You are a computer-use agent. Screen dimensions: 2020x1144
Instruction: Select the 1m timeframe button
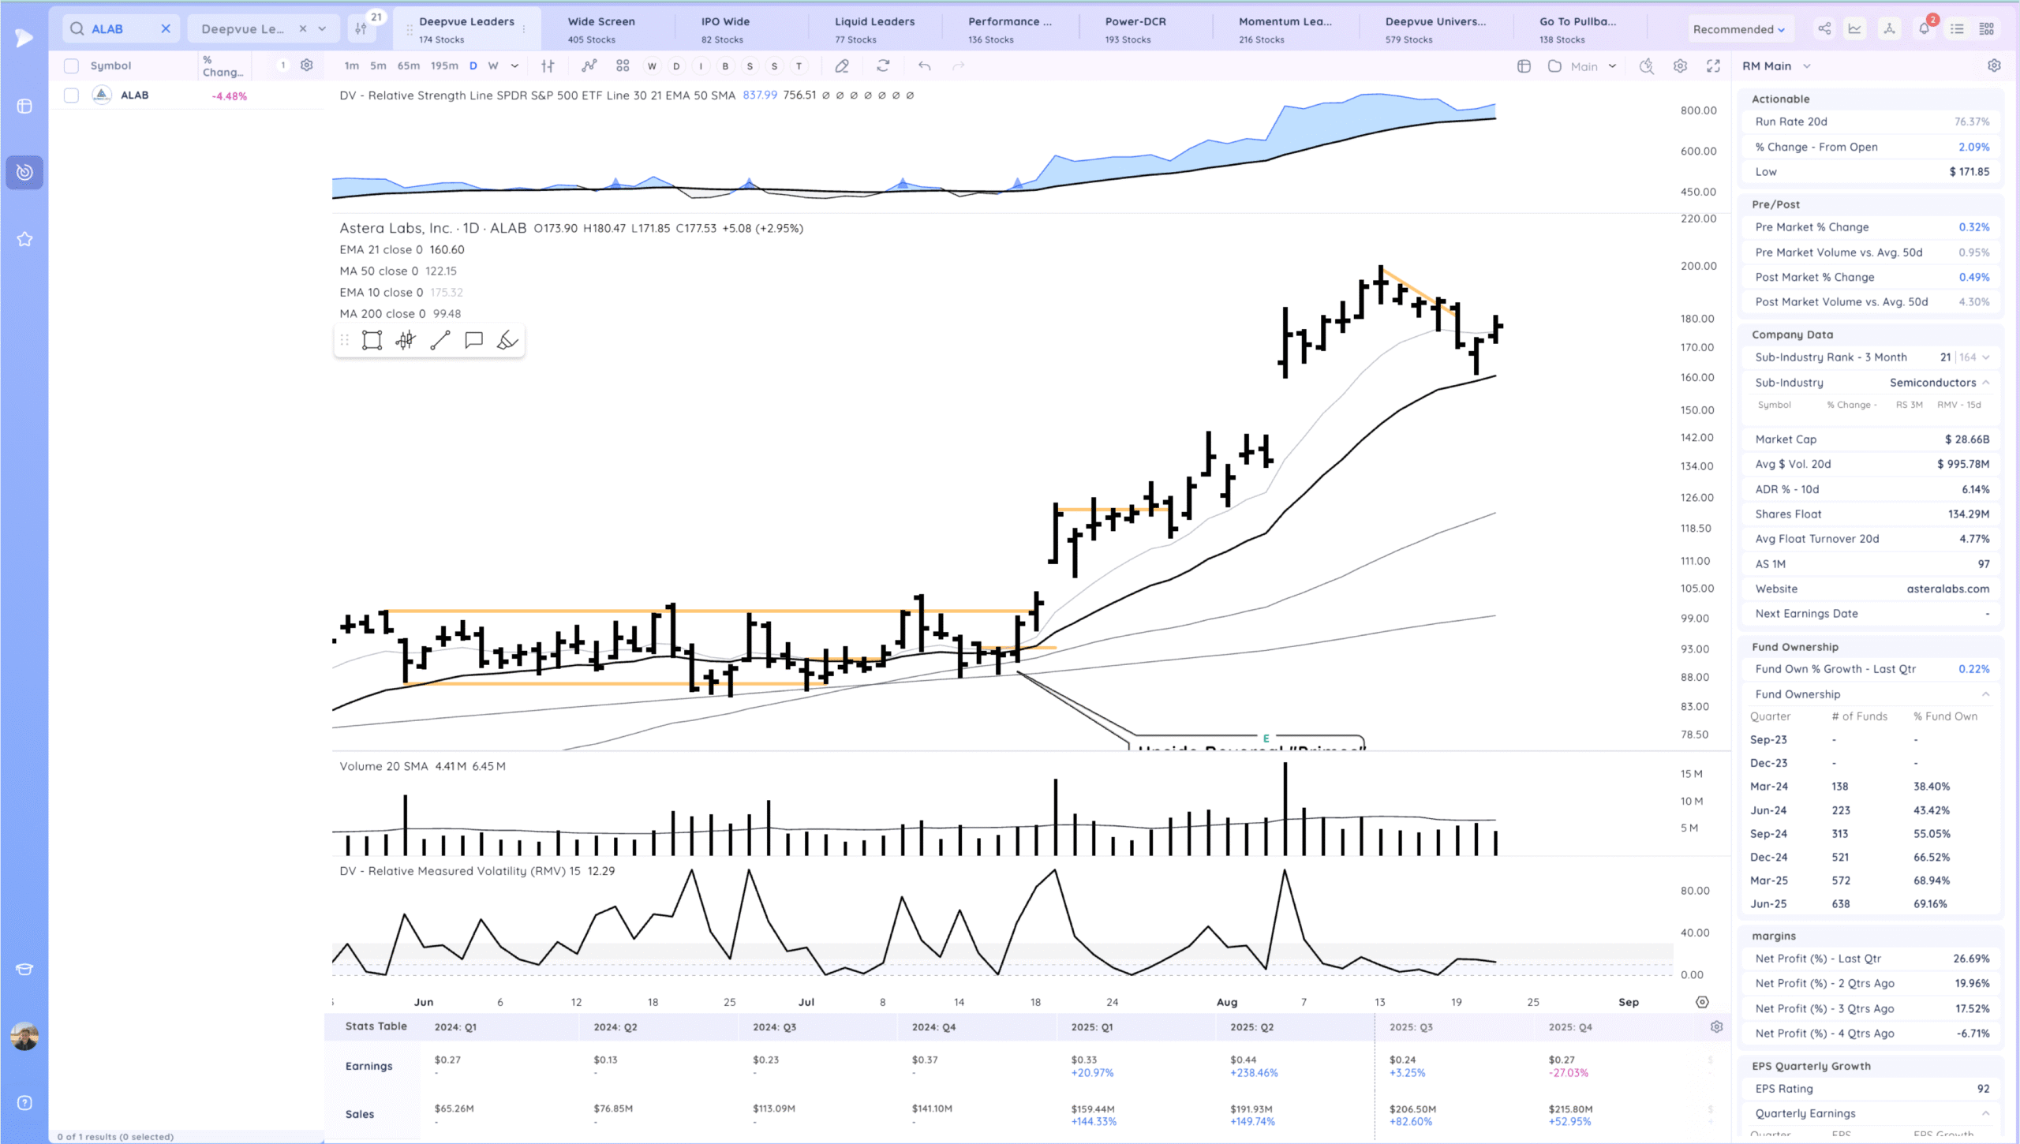pos(352,66)
